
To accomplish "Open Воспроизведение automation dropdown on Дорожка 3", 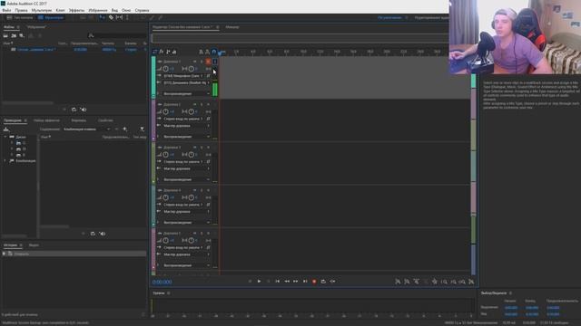I will (186, 179).
